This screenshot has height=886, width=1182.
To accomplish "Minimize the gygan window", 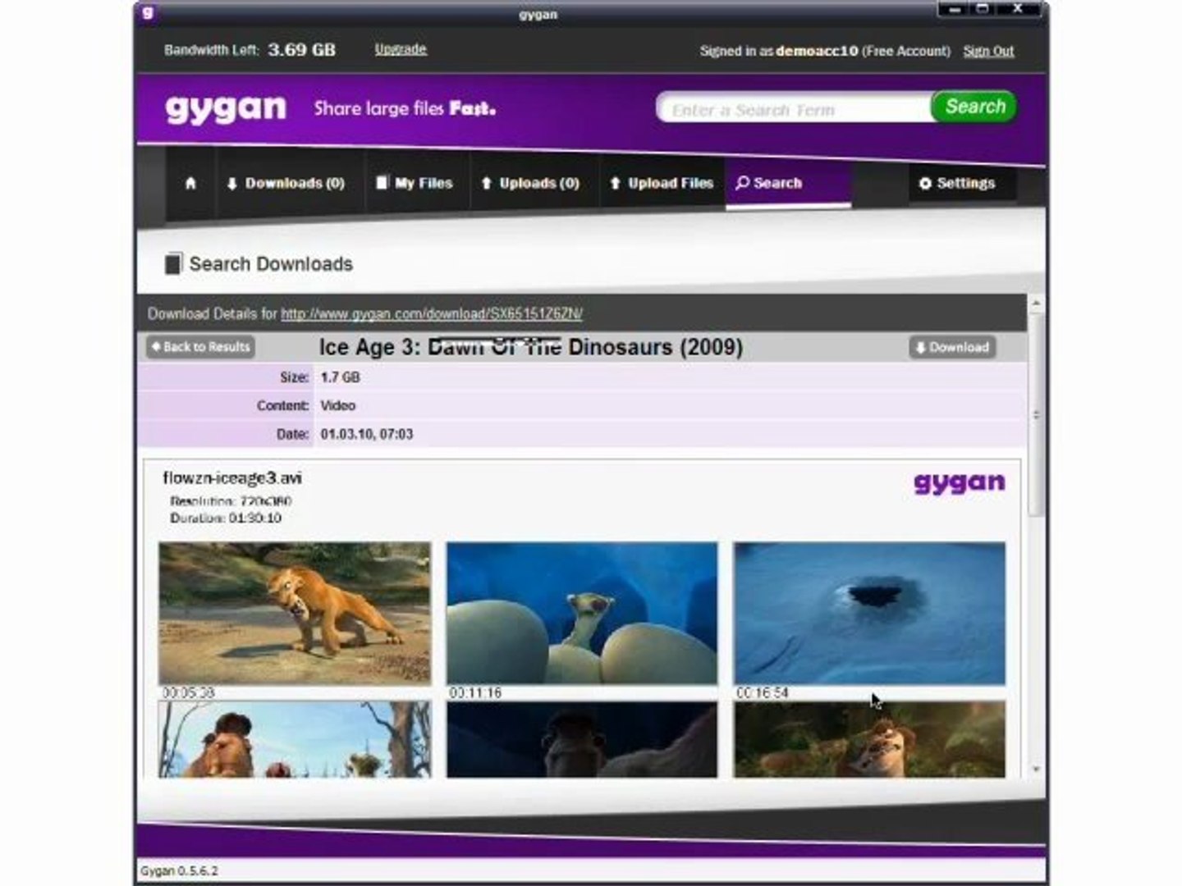I will click(x=954, y=9).
